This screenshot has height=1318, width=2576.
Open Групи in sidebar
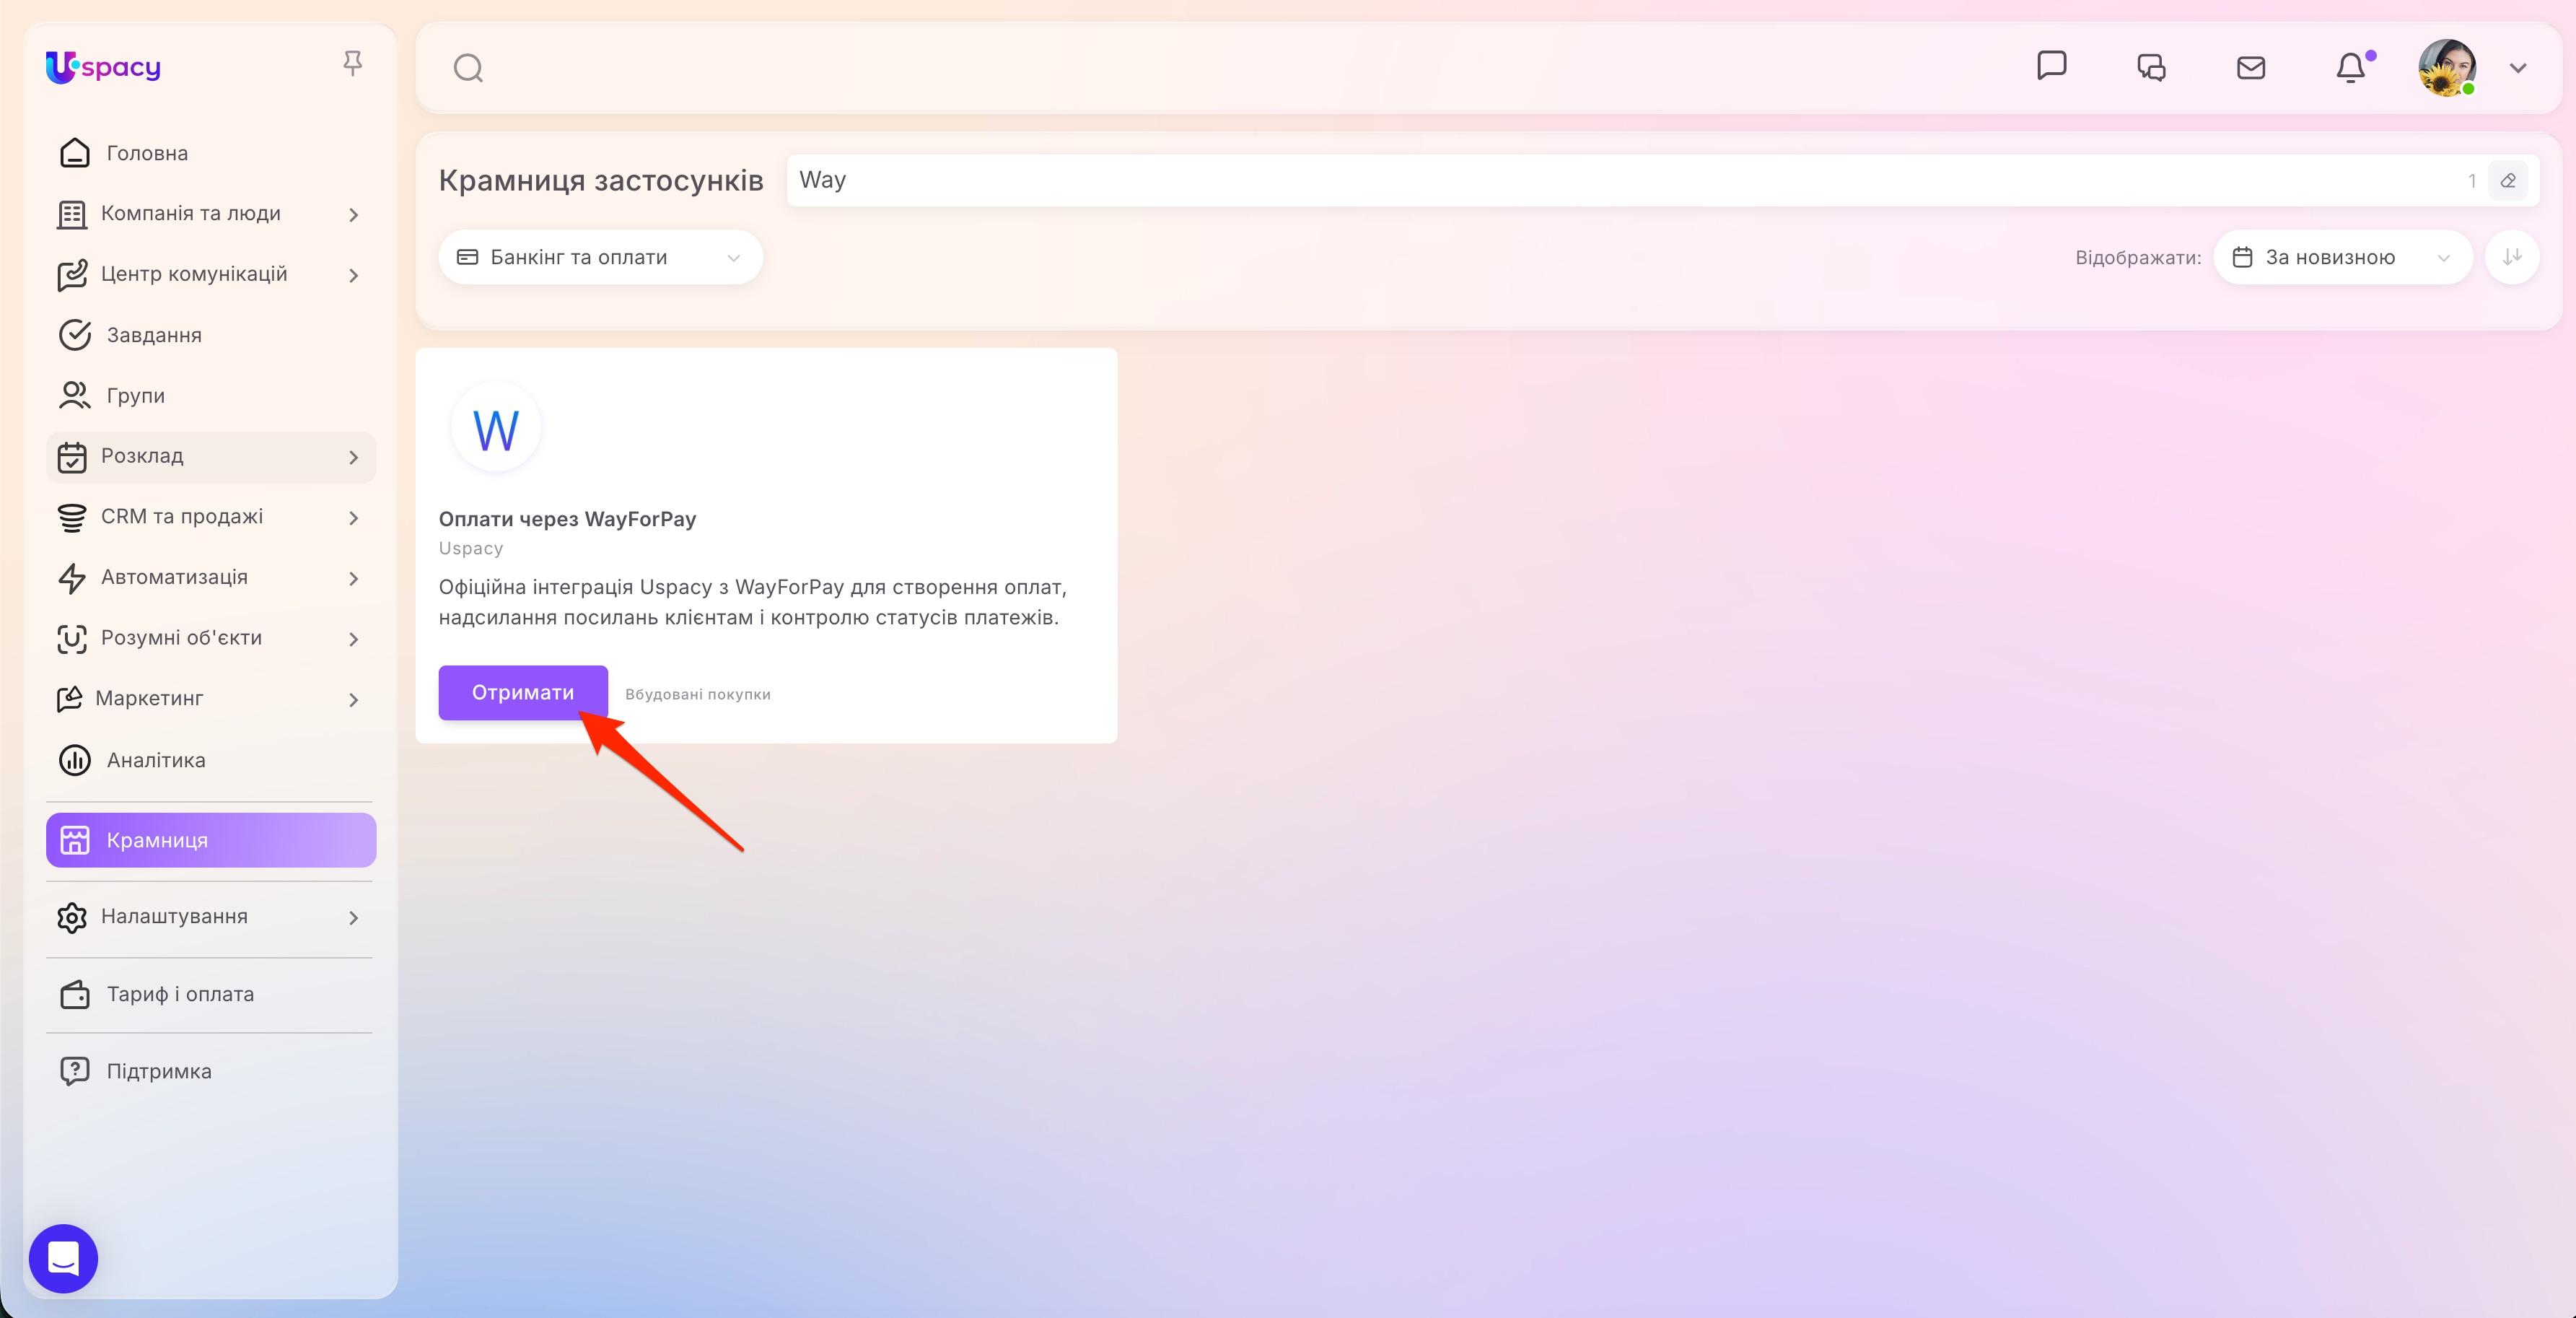tap(211, 395)
